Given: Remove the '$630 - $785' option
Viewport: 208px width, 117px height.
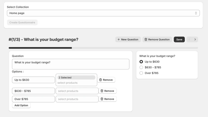Looking at the screenshot, I should [107, 91].
